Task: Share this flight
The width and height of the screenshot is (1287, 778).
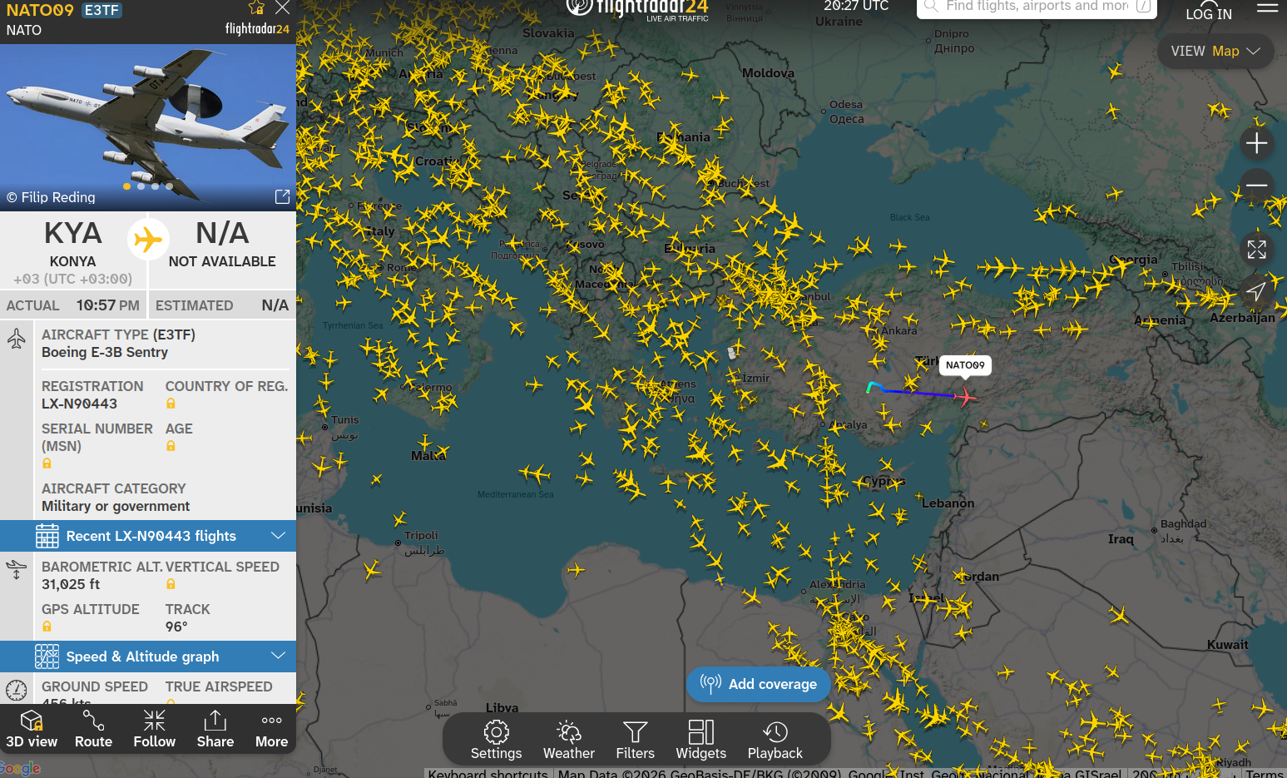Action: [x=215, y=729]
